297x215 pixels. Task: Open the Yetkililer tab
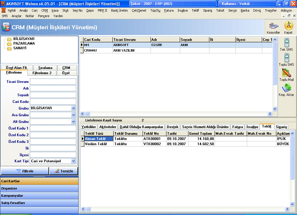(x=89, y=127)
